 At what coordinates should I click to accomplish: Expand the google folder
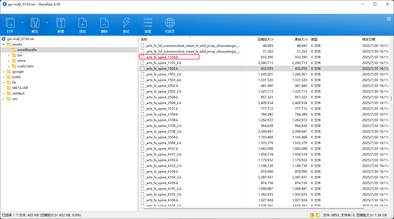point(3,72)
